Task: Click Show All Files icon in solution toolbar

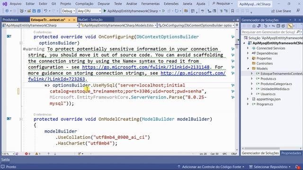Action: coord(283,26)
